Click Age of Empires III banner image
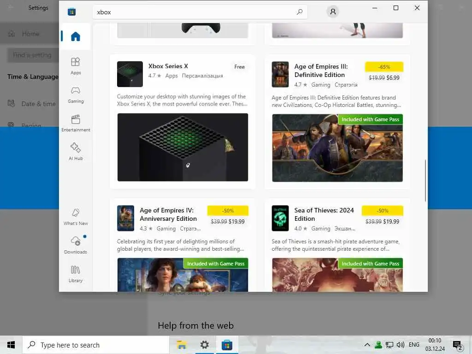 click(x=337, y=148)
